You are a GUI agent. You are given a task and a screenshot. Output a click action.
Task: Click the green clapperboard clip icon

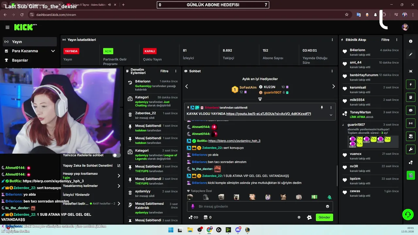tap(411, 175)
